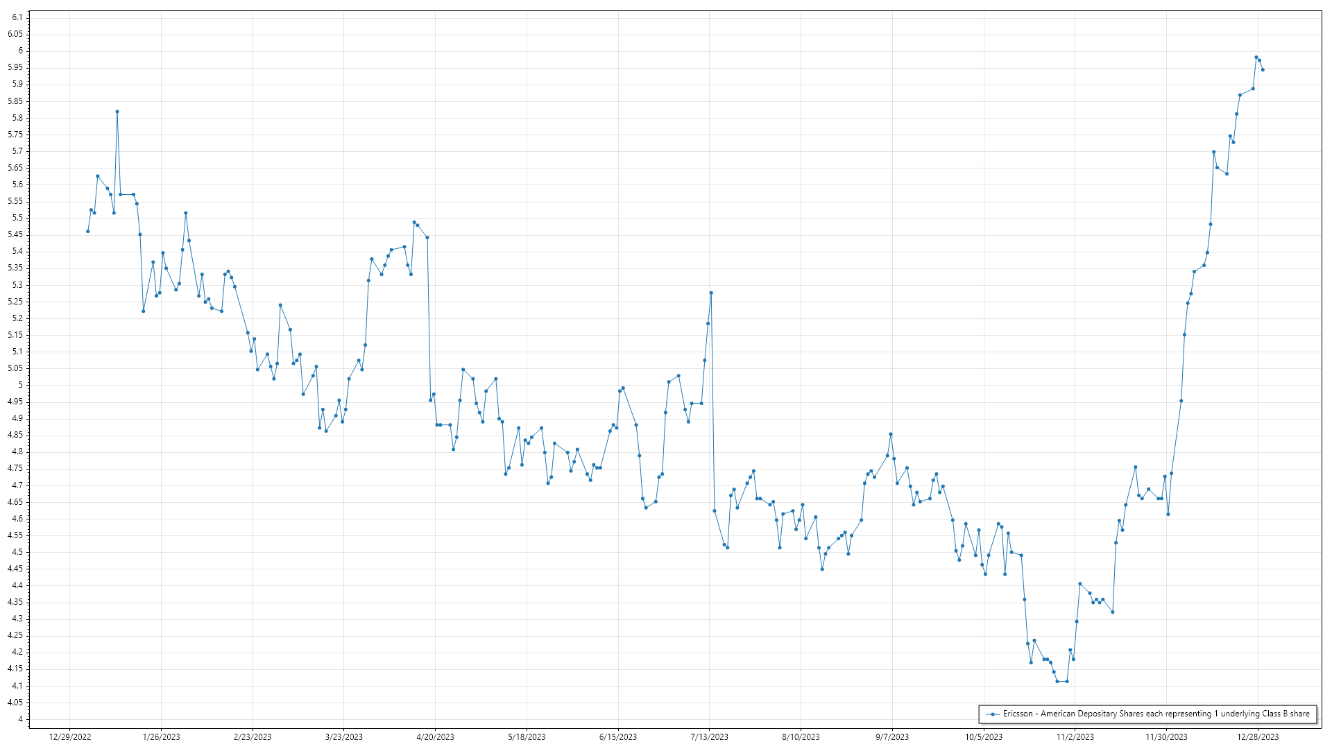Screen dimensions: 1332x749
Task: Click the 11/2/2023 x-axis date label
Action: (x=1075, y=737)
